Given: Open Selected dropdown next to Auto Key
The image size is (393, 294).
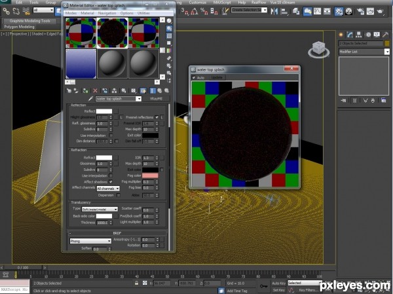Looking at the screenshot, I should 304,283.
